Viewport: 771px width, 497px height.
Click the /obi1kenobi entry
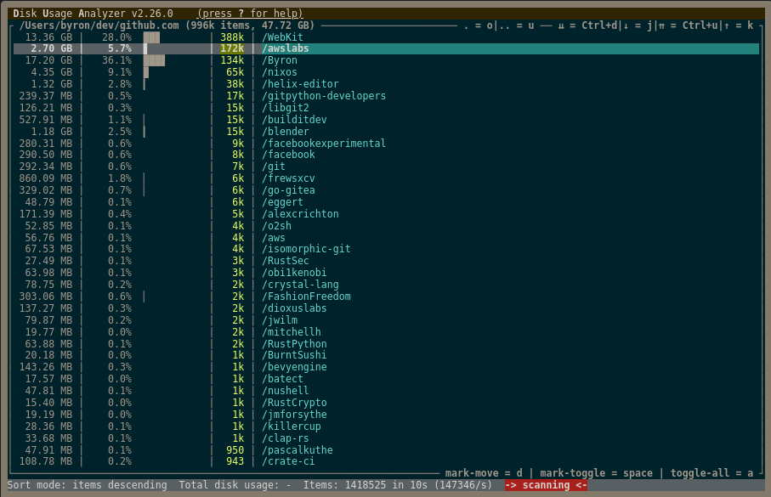point(386,273)
